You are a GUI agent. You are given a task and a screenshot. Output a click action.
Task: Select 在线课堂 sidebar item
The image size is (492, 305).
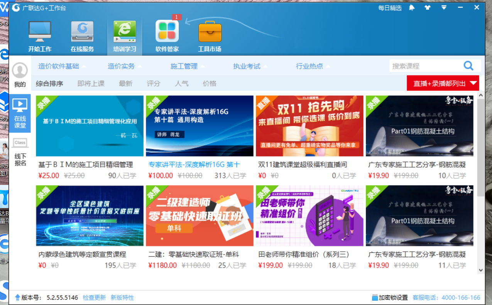click(x=20, y=113)
